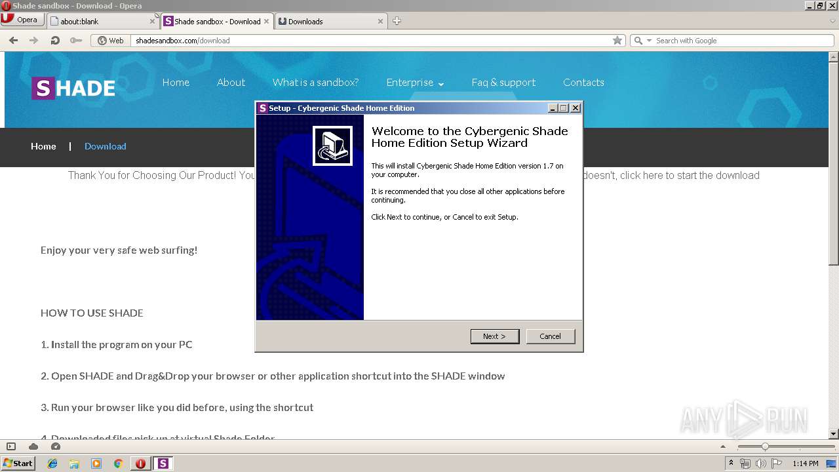The height and width of the screenshot is (472, 839).
Task: Open Action Center flag tray icon
Action: click(x=777, y=463)
